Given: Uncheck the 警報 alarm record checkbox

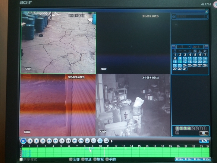Looking at the screenshot, I should [95, 159].
